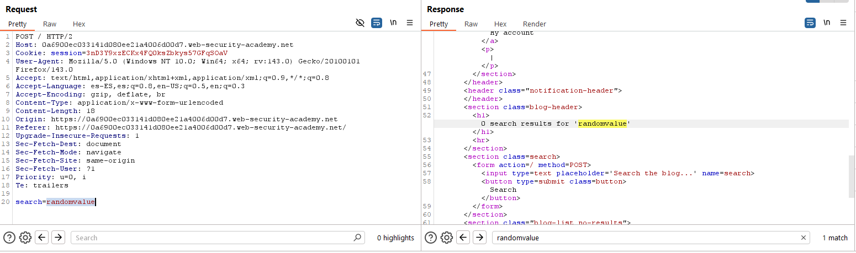Toggle hide/show eye icon in Request panel
The image size is (856, 253).
360,23
